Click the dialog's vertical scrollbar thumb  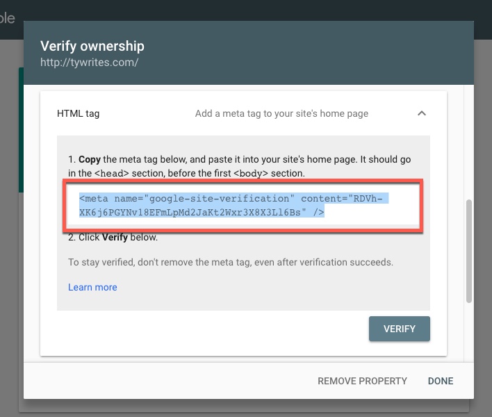pos(468,250)
